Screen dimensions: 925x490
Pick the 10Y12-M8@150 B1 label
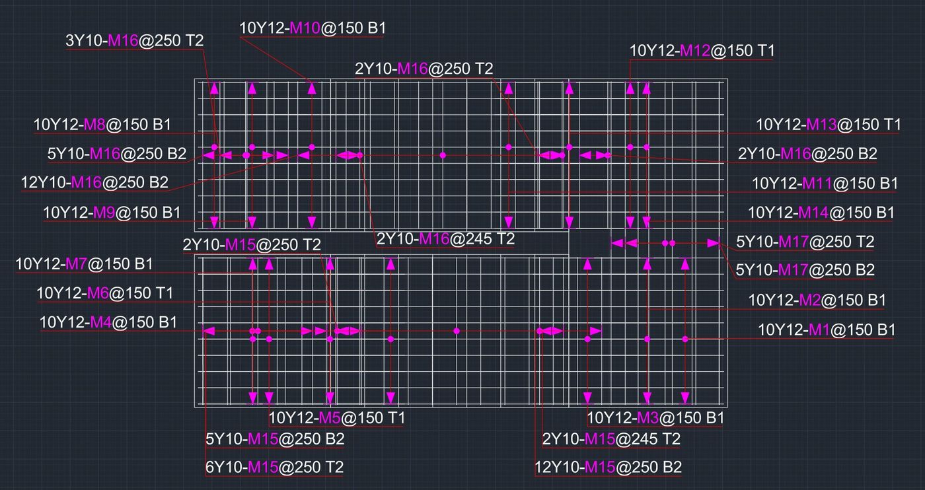click(102, 124)
